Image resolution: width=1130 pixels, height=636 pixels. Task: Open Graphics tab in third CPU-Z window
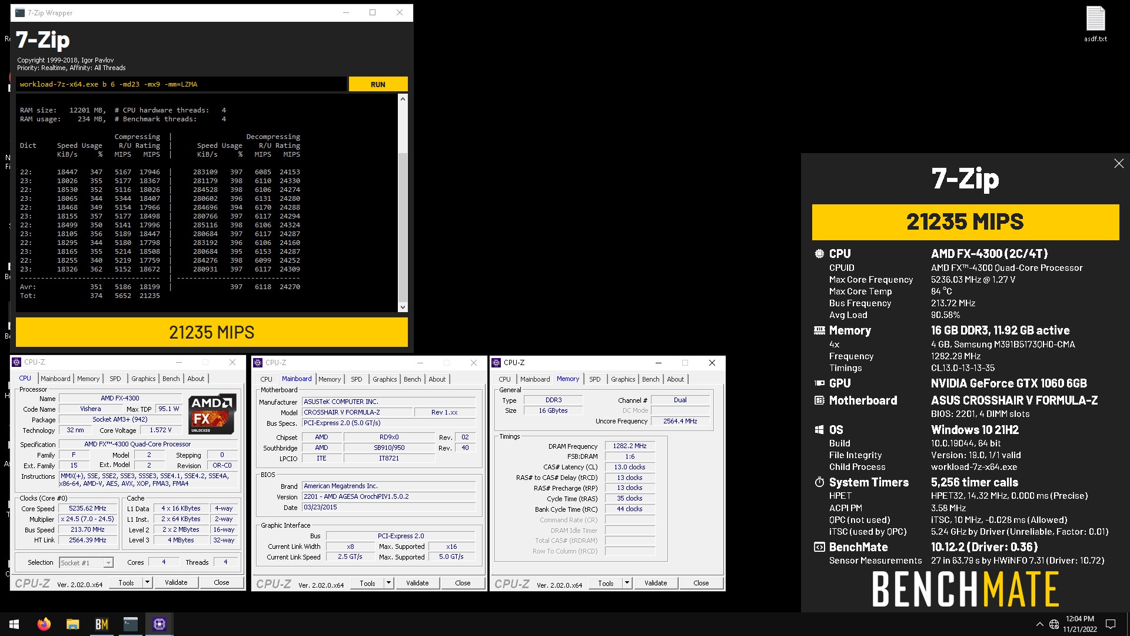tap(623, 379)
